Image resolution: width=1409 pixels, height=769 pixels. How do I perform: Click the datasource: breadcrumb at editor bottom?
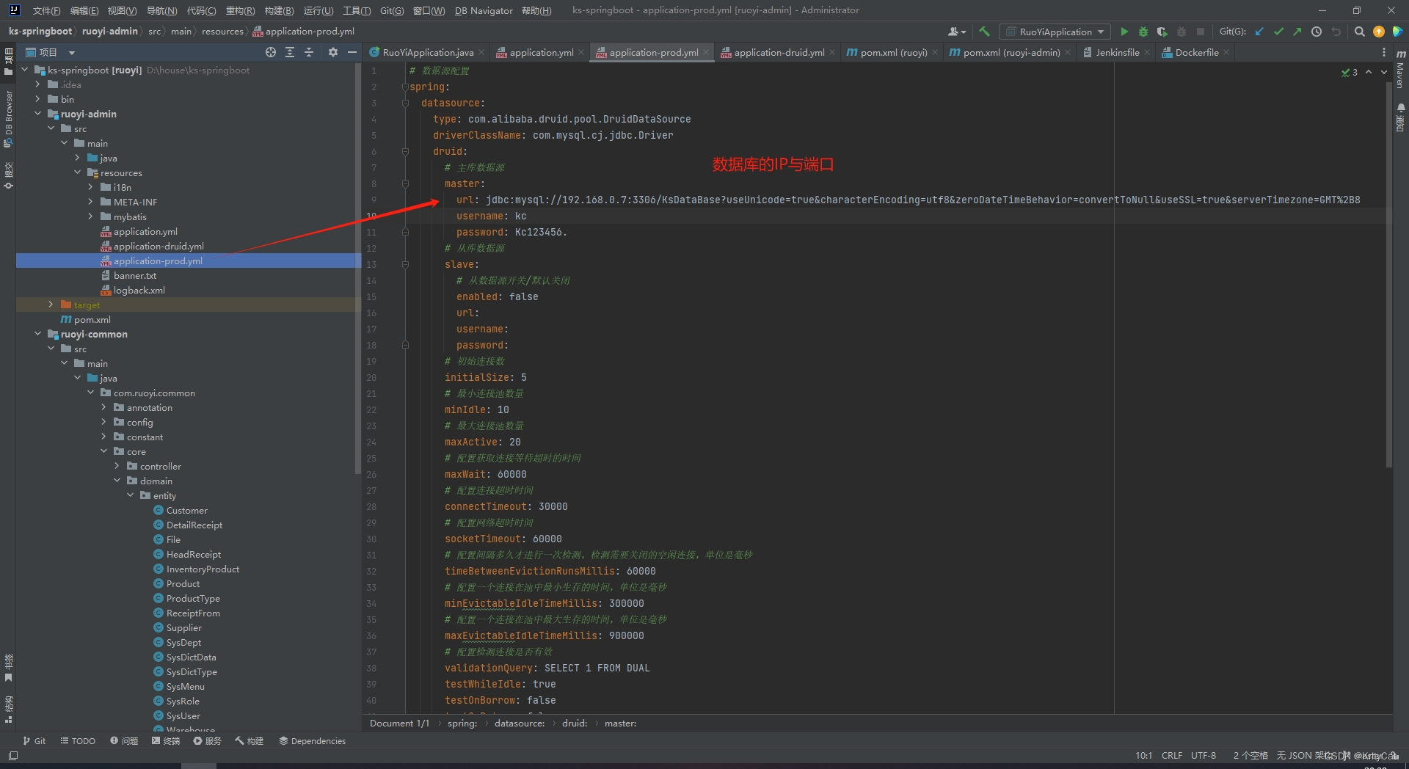point(520,724)
